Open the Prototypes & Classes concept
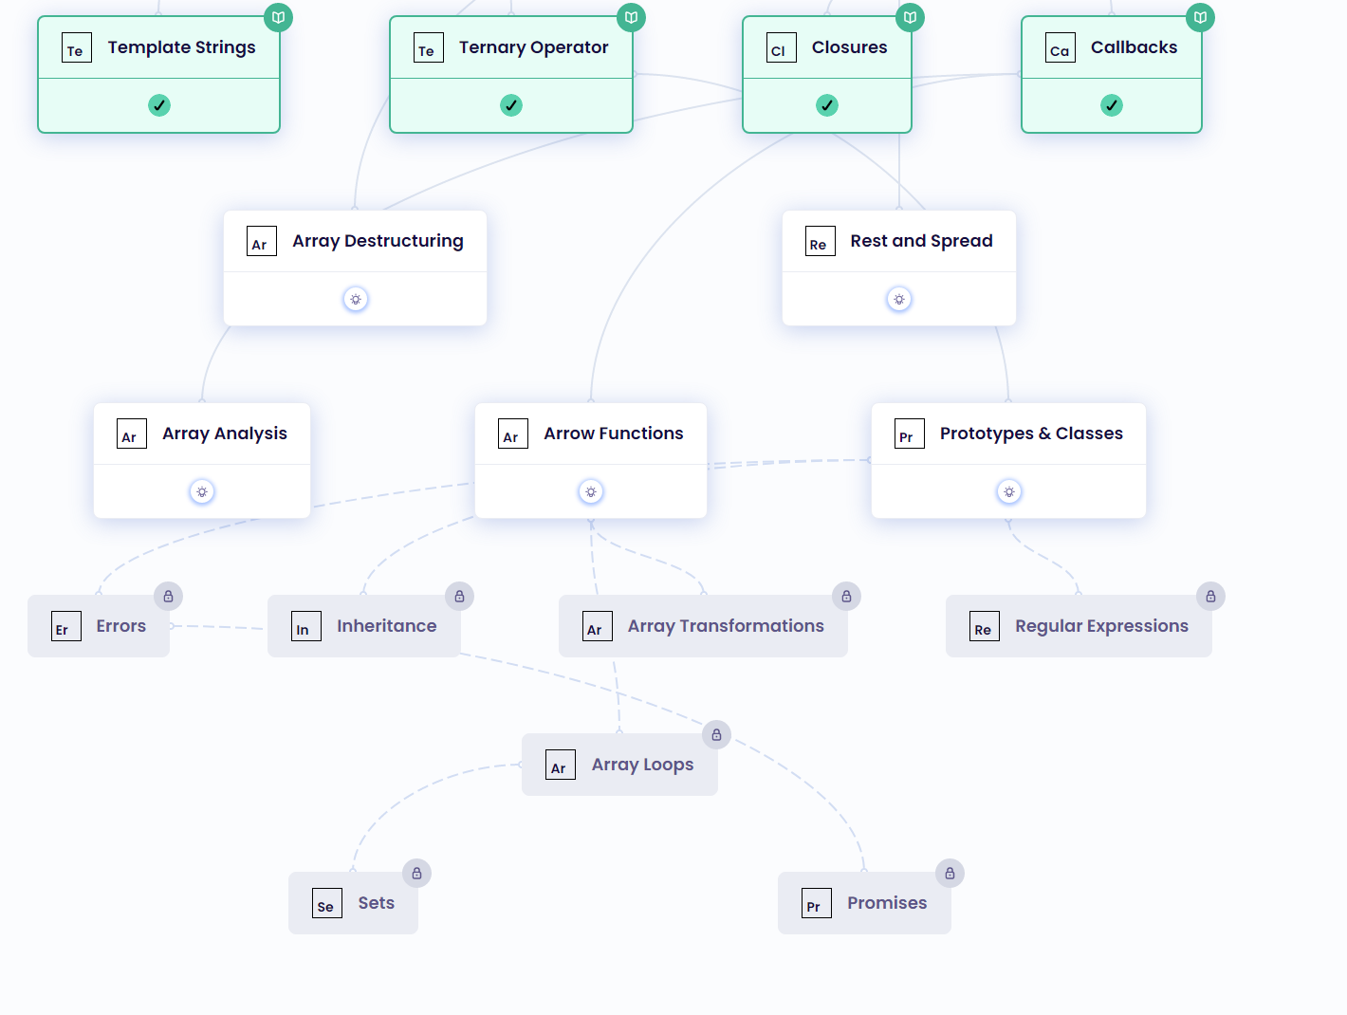 coord(1030,434)
